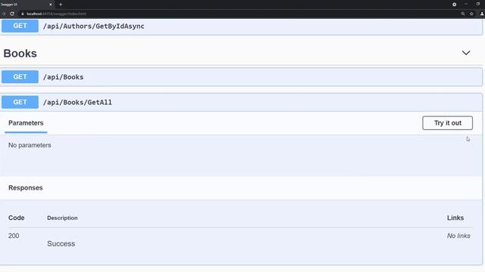Viewport: 485px width, 272px height.
Task: Collapse the Books section chevron
Action: click(466, 53)
